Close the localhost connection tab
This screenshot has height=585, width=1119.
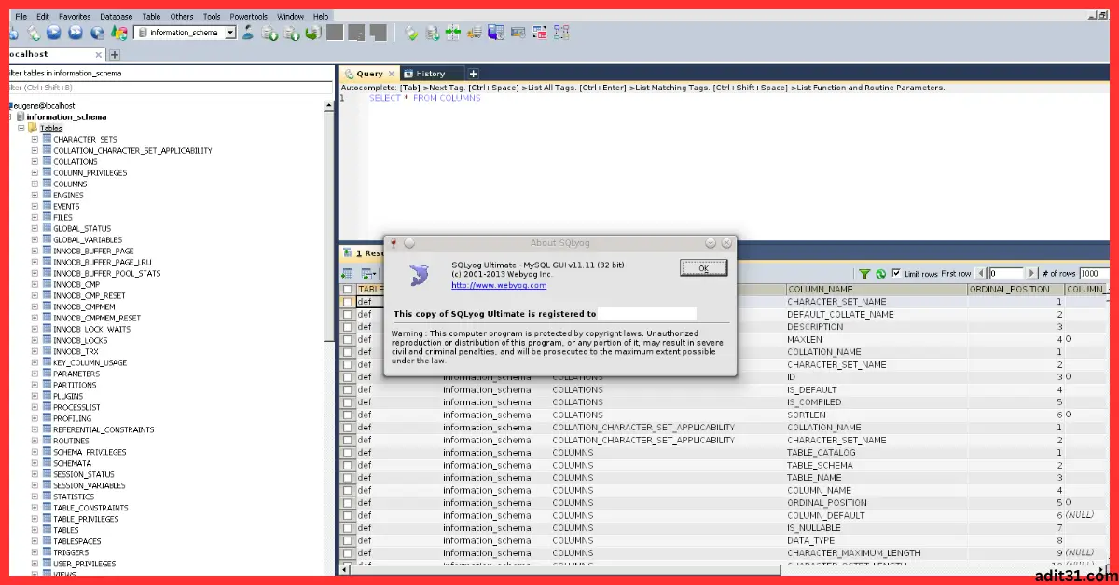[x=98, y=55]
